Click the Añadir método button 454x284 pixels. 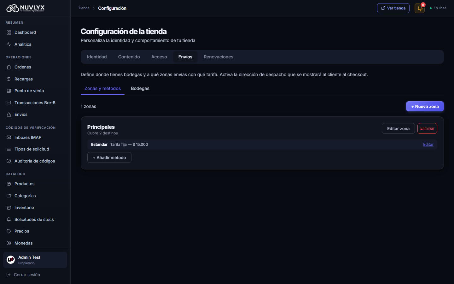(x=109, y=157)
